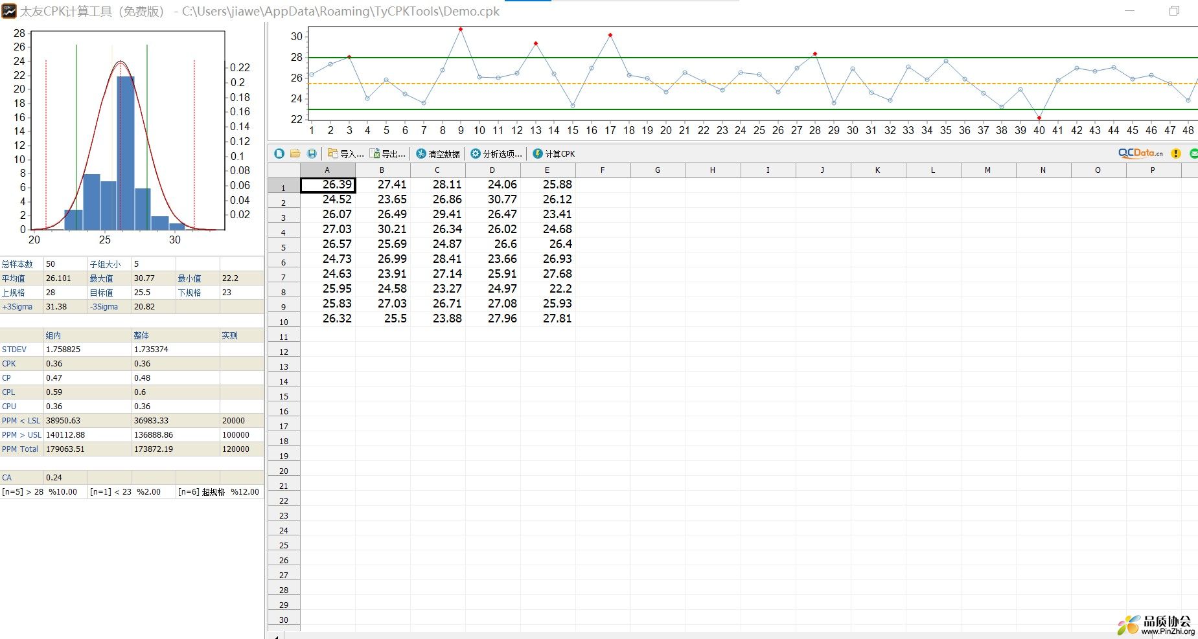Select column D header
This screenshot has height=639, width=1198.
(492, 170)
